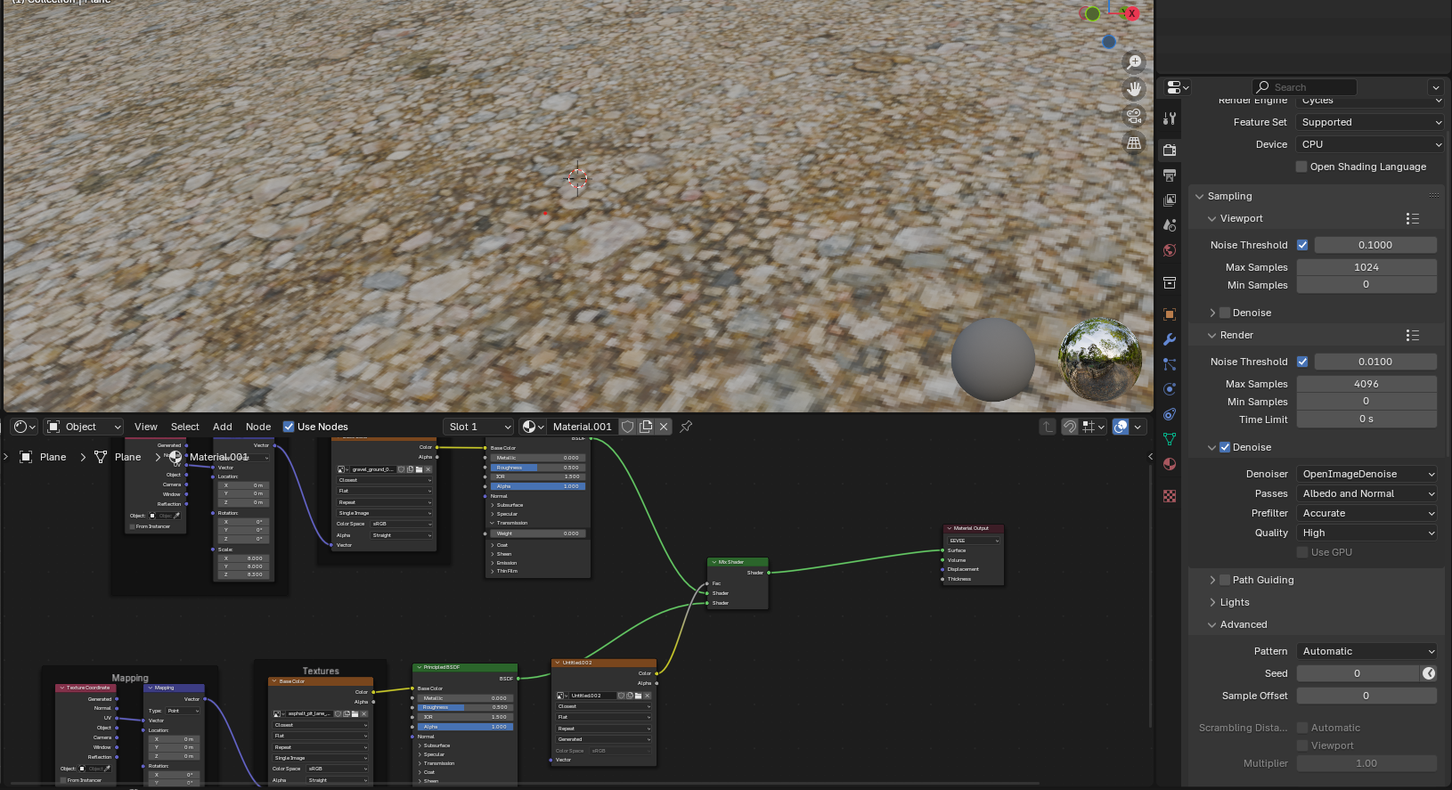This screenshot has height=790, width=1452.
Task: Click Render Max Samples field 4096
Action: (x=1366, y=384)
